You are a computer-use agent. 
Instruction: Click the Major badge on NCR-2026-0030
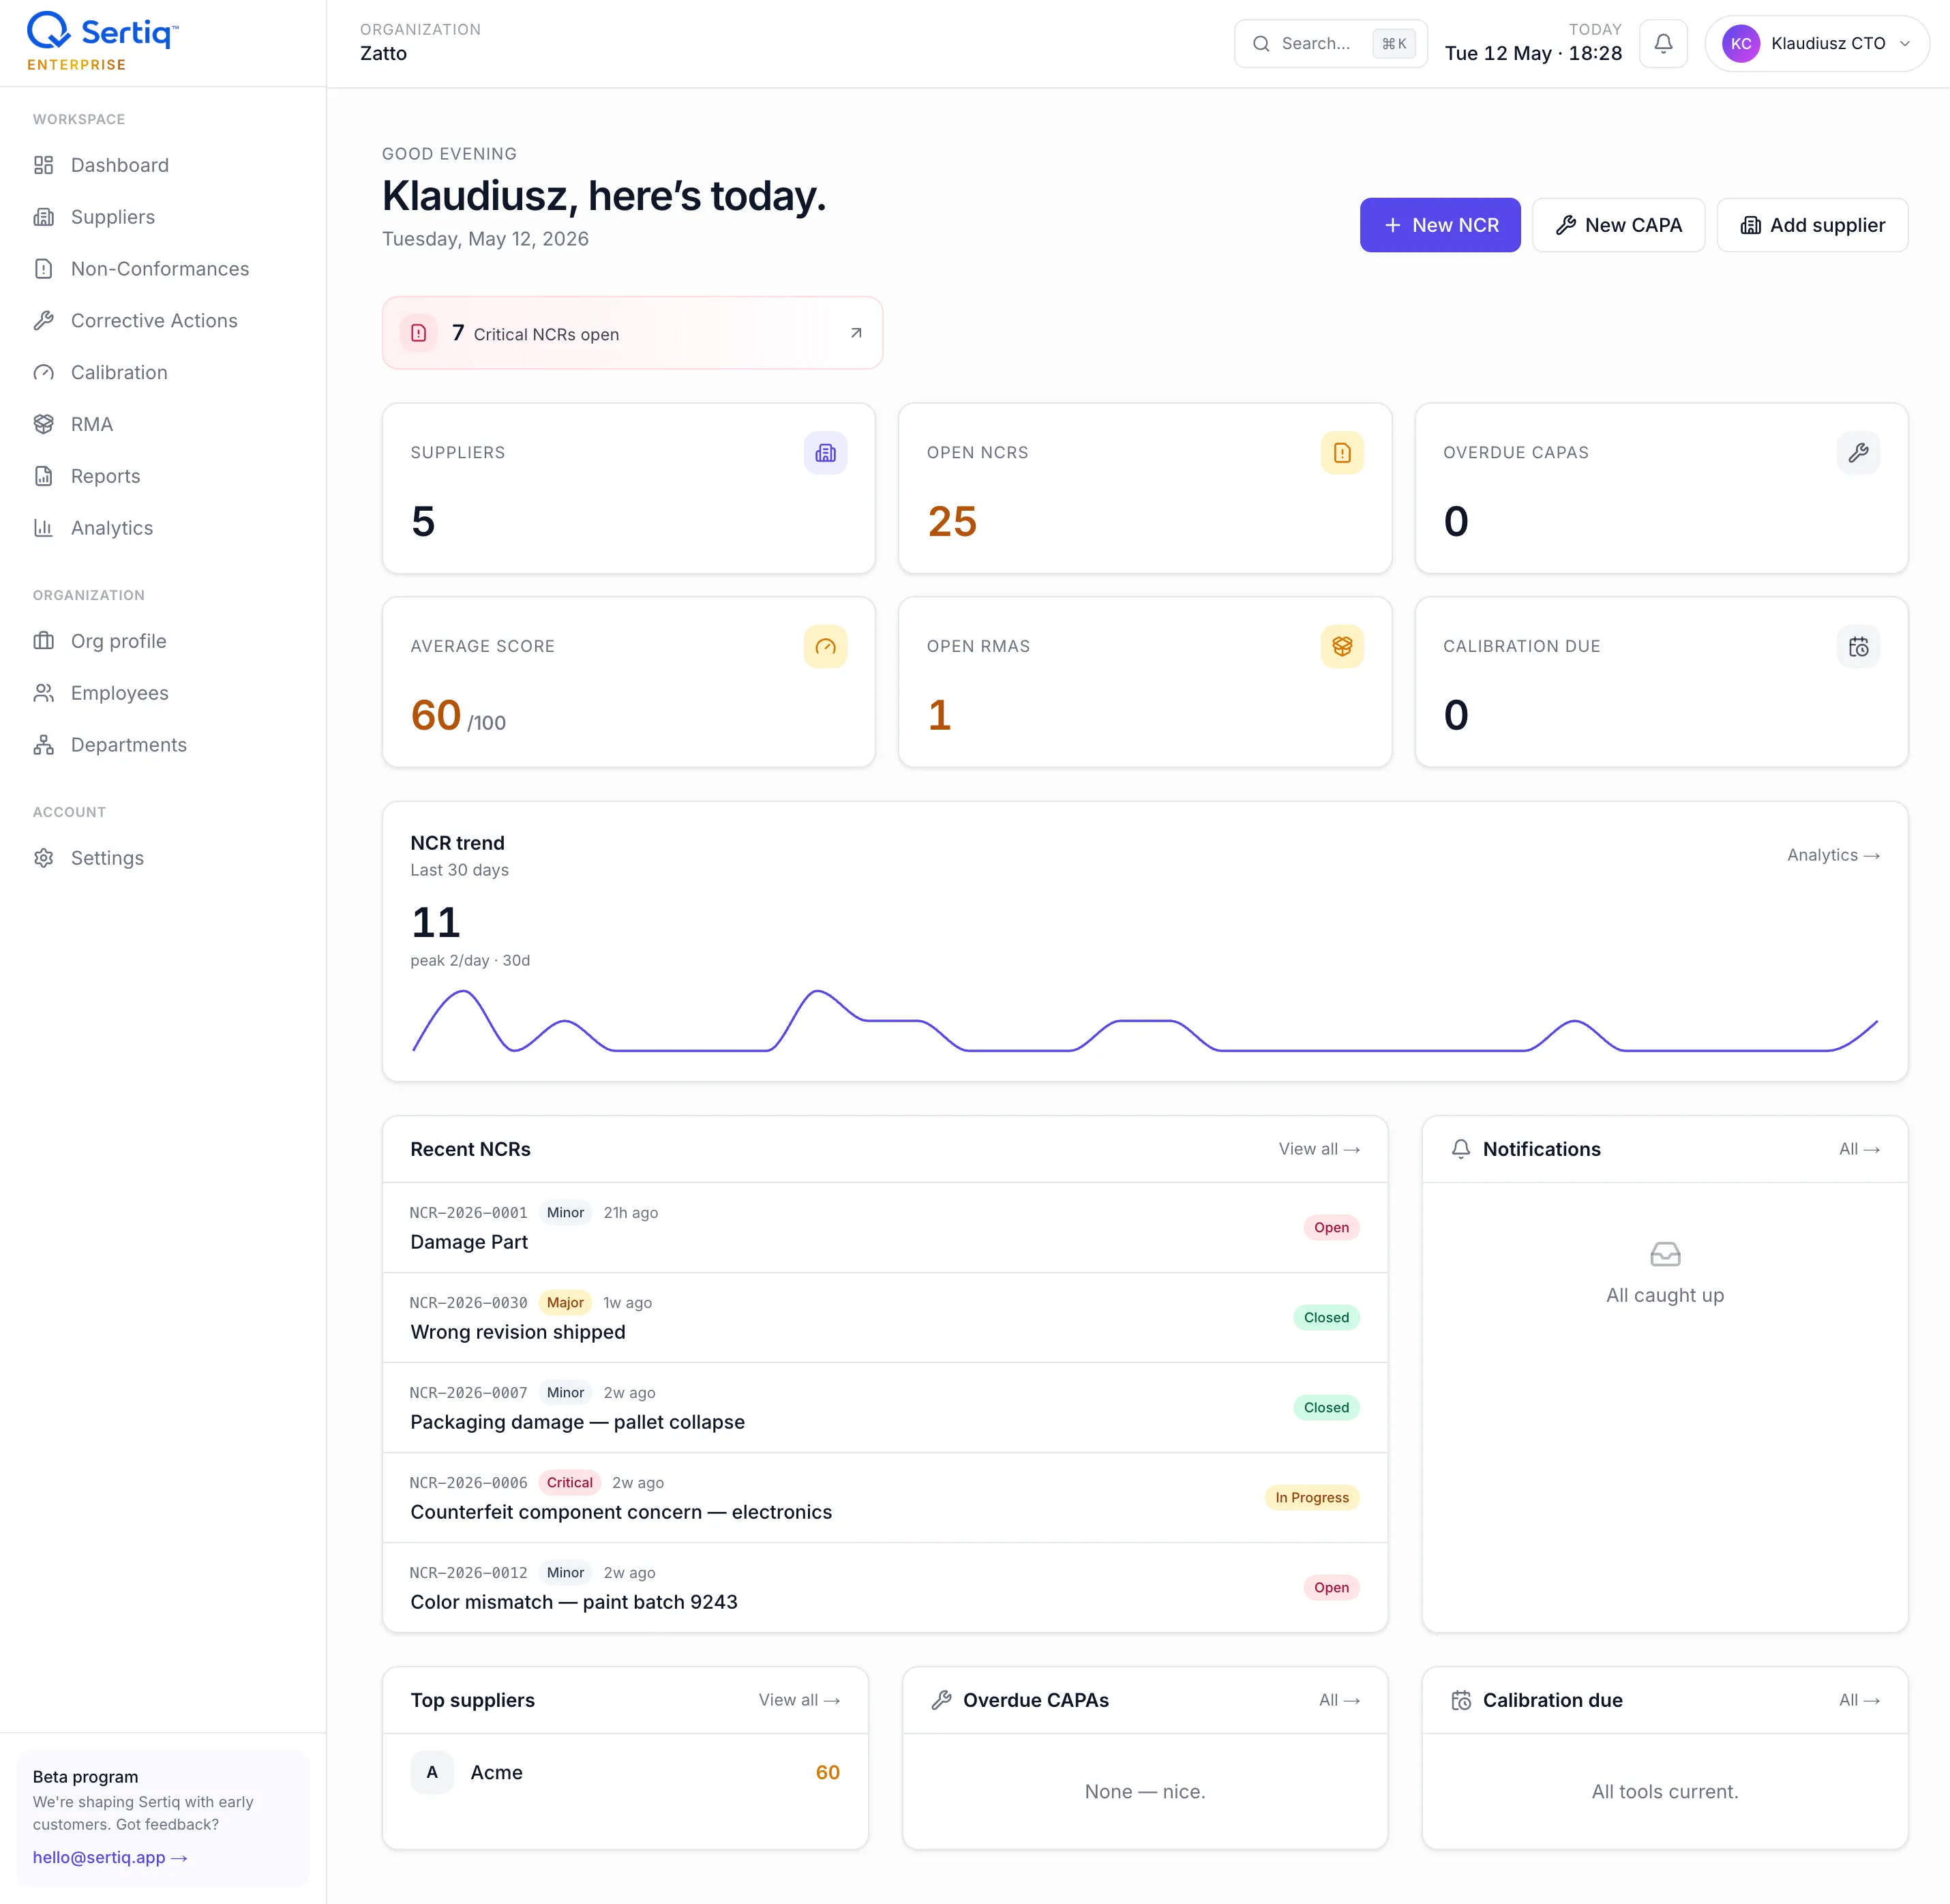tap(565, 1302)
